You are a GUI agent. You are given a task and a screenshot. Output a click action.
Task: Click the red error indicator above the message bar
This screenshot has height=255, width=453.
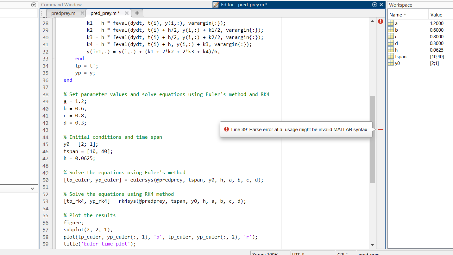point(381,22)
